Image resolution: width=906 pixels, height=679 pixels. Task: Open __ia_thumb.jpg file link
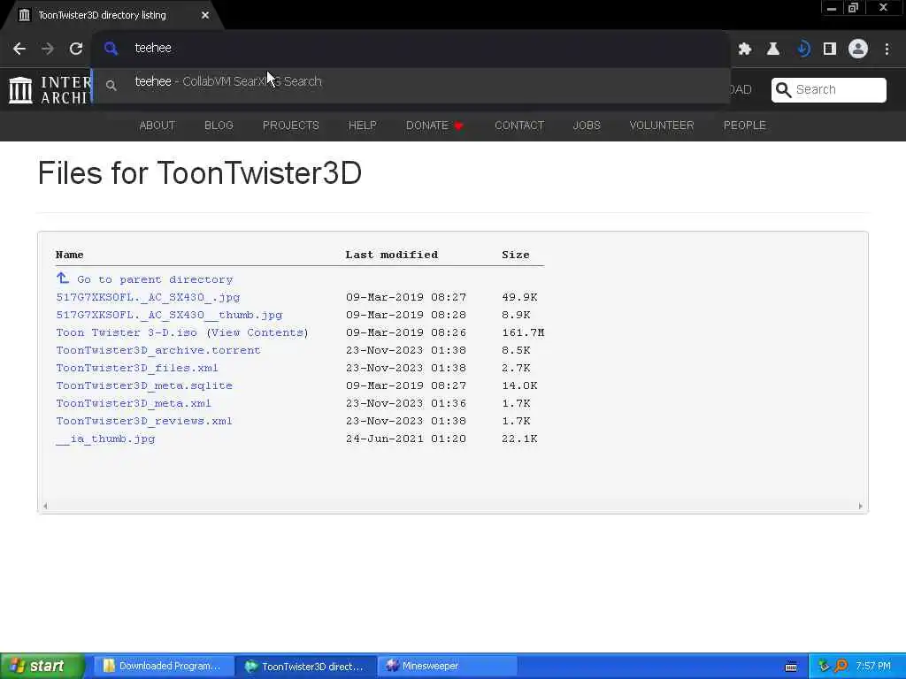coord(105,439)
